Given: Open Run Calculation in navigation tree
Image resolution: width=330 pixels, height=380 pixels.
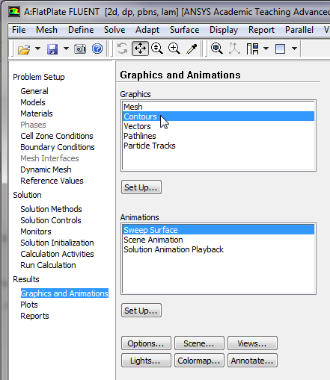Looking at the screenshot, I should click(48, 265).
